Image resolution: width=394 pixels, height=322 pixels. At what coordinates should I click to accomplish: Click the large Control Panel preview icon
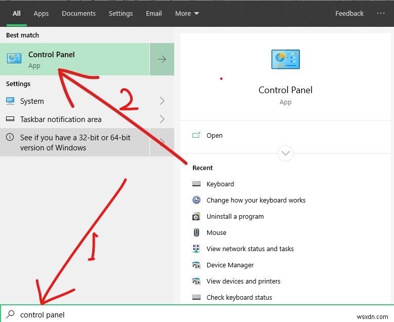click(286, 59)
